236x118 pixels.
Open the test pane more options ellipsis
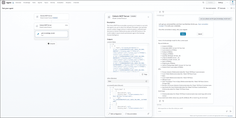tap(228, 8)
